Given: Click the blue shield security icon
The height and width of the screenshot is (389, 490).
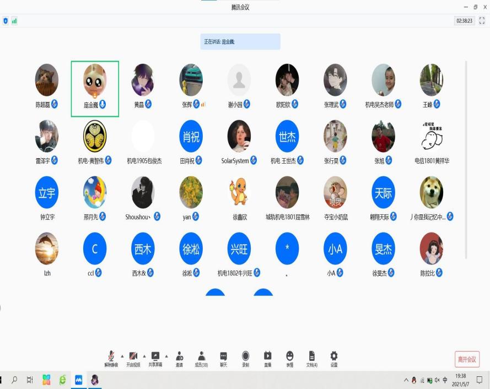Looking at the screenshot, I should 6,21.
